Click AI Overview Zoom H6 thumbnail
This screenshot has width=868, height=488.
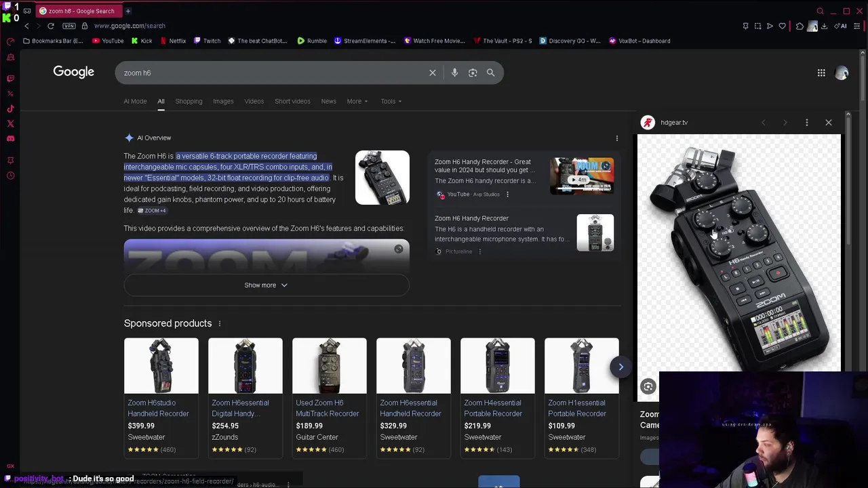[x=382, y=178]
